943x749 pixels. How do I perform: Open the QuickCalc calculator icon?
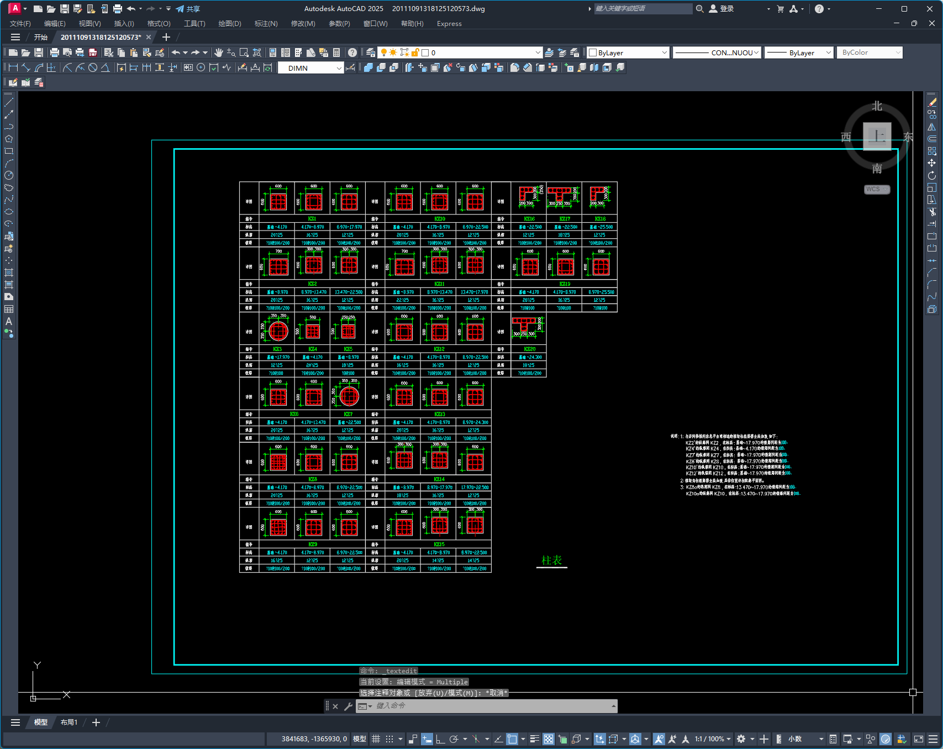(336, 53)
